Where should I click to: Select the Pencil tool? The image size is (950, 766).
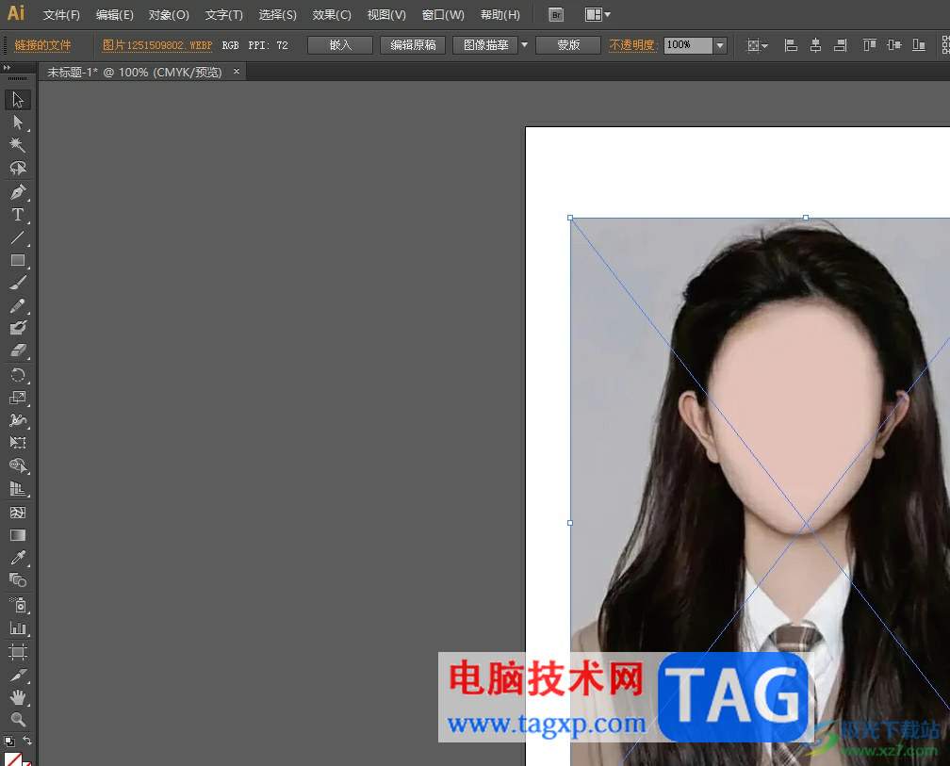(18, 306)
